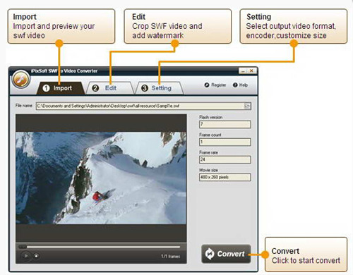The width and height of the screenshot is (353, 275).
Task: Click the Flash version field
Action: coord(225,124)
